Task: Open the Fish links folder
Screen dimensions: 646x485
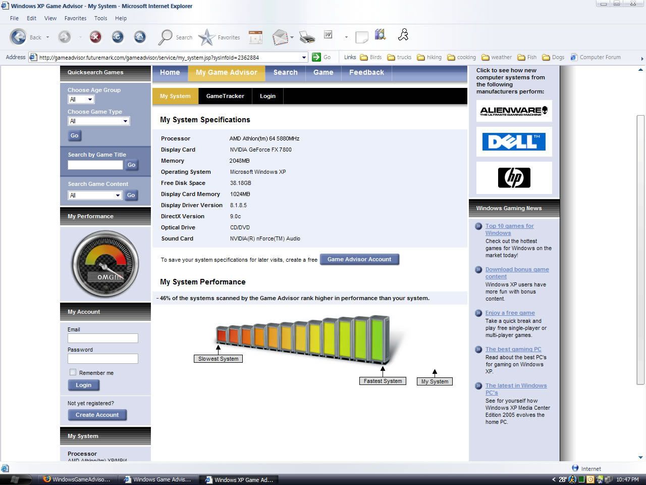Action: pos(527,57)
